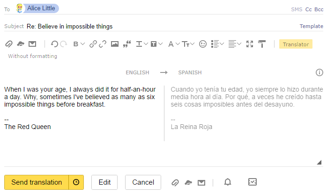Expand the text alignment dropdown
The image size is (327, 194).
(x=235, y=44)
